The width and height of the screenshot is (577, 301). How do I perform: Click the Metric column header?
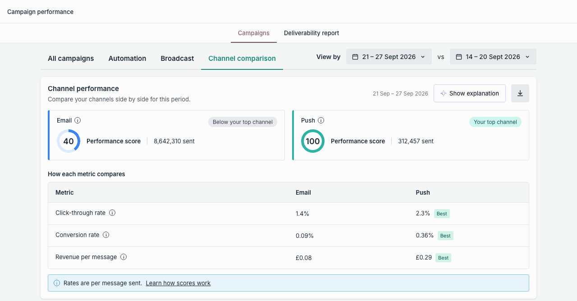64,192
